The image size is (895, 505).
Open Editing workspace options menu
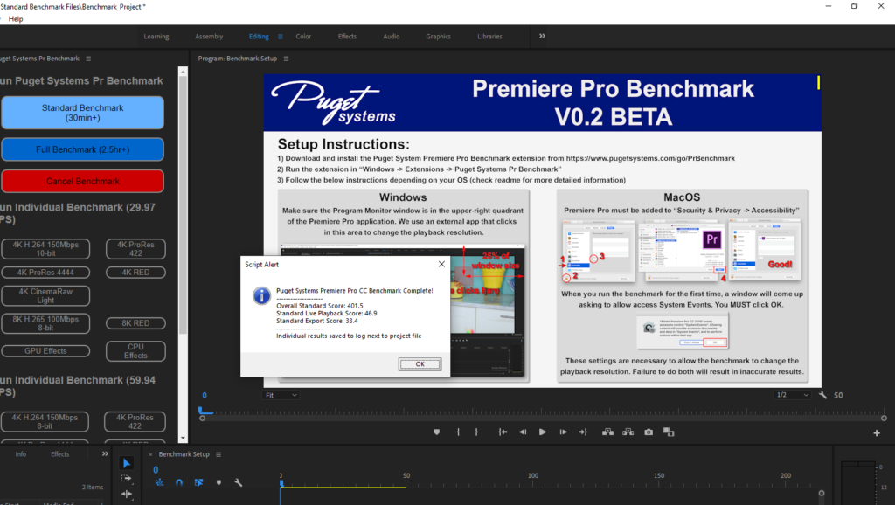tap(281, 37)
